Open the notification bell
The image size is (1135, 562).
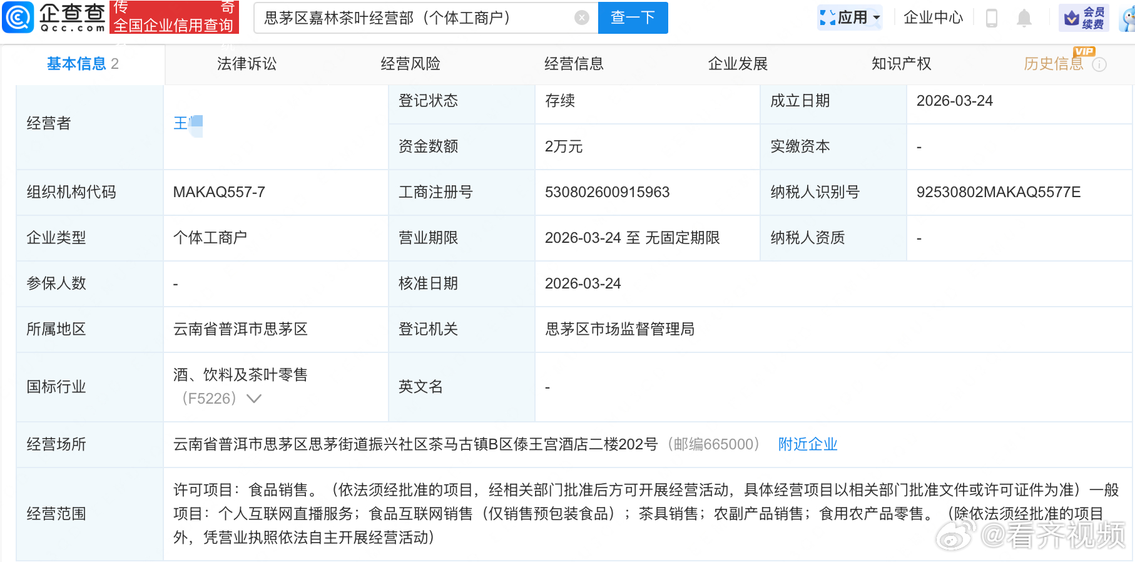coord(1024,18)
